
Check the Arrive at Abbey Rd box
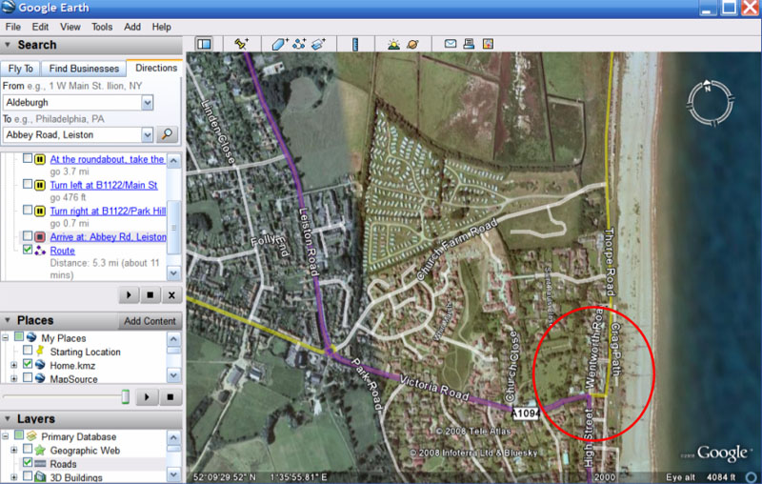click(28, 235)
